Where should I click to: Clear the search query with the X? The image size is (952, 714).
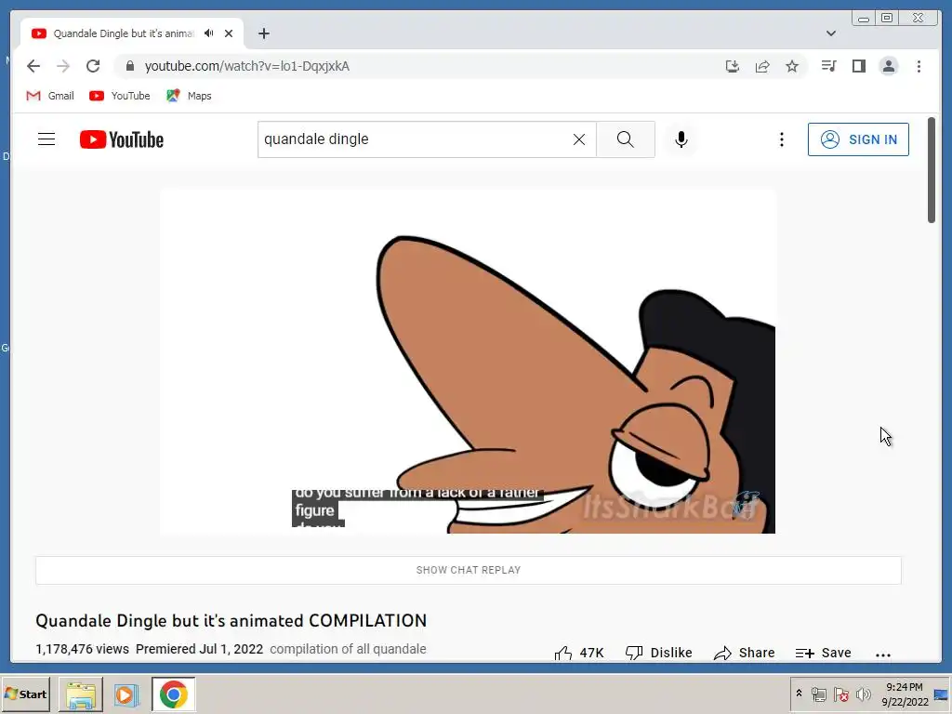[x=579, y=139]
